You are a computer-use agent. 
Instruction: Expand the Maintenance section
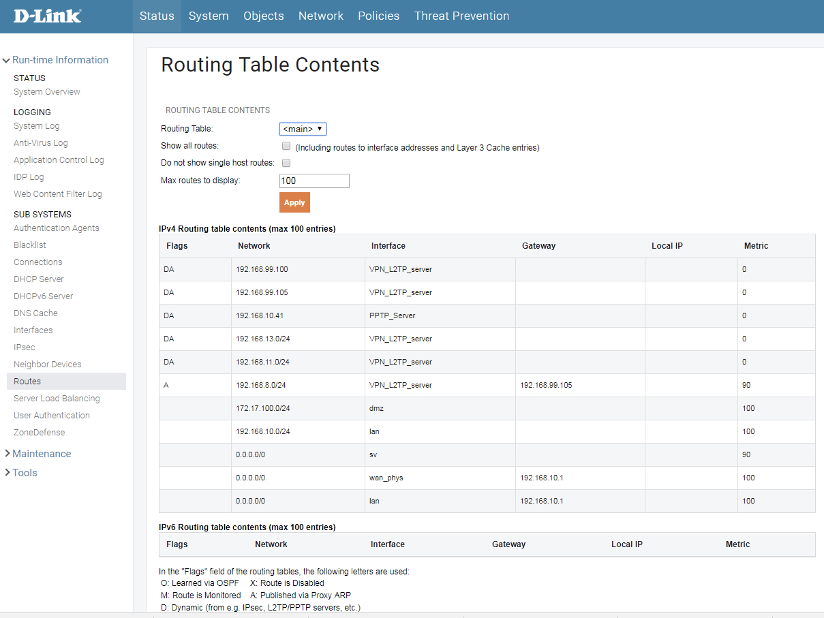[41, 454]
